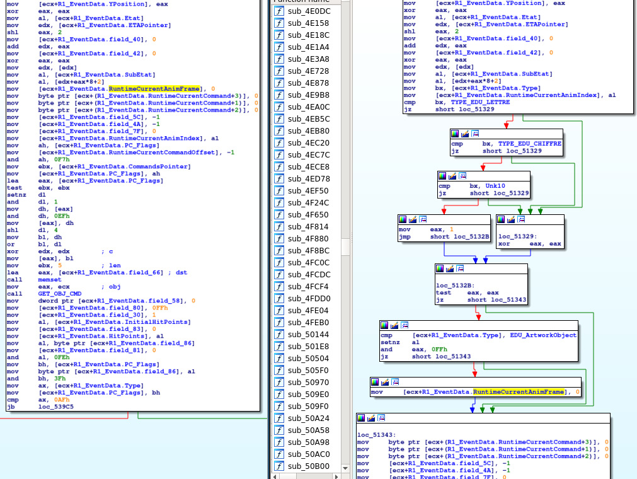Click the pencil icon on the Unk10 node
This screenshot has height=479, width=637.
(x=452, y=176)
